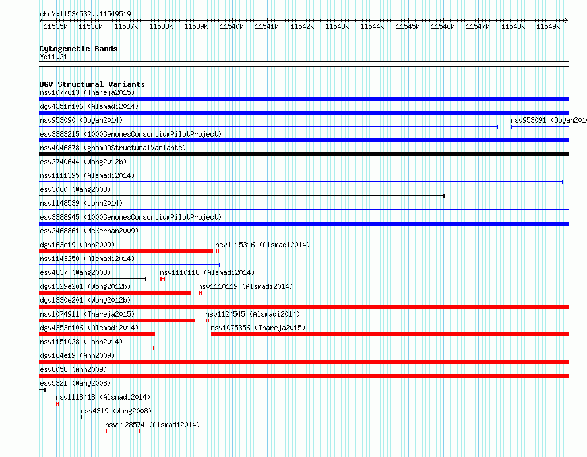This screenshot has width=587, height=457.
Task: Open the nsv1118418 (Alsmadi2014) label
Action: coord(103,397)
